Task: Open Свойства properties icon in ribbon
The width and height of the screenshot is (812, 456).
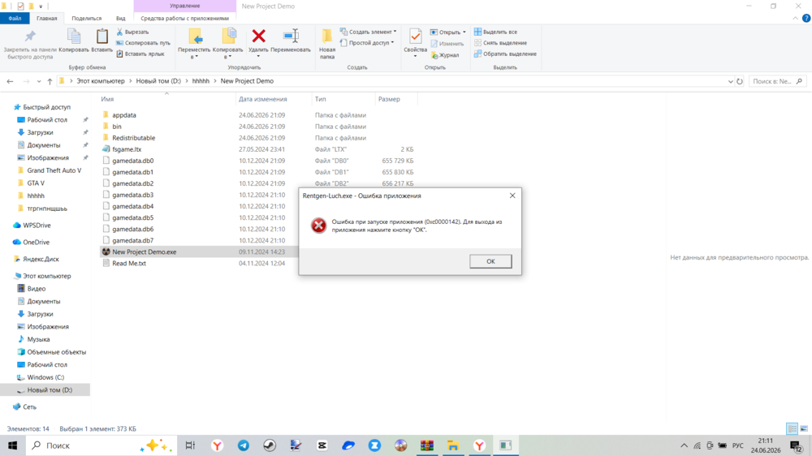Action: click(415, 37)
